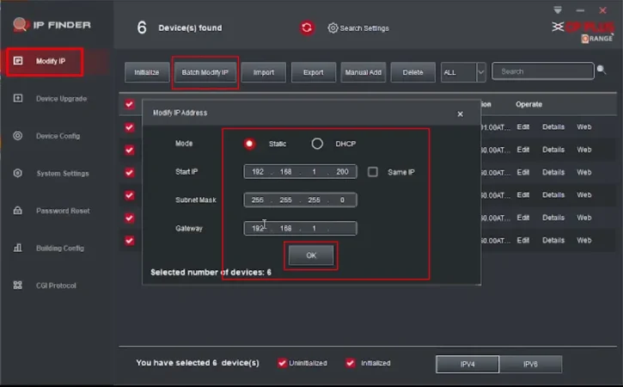Click the search magnifier icon
Viewport: 623px width, 387px height.
coord(601,71)
